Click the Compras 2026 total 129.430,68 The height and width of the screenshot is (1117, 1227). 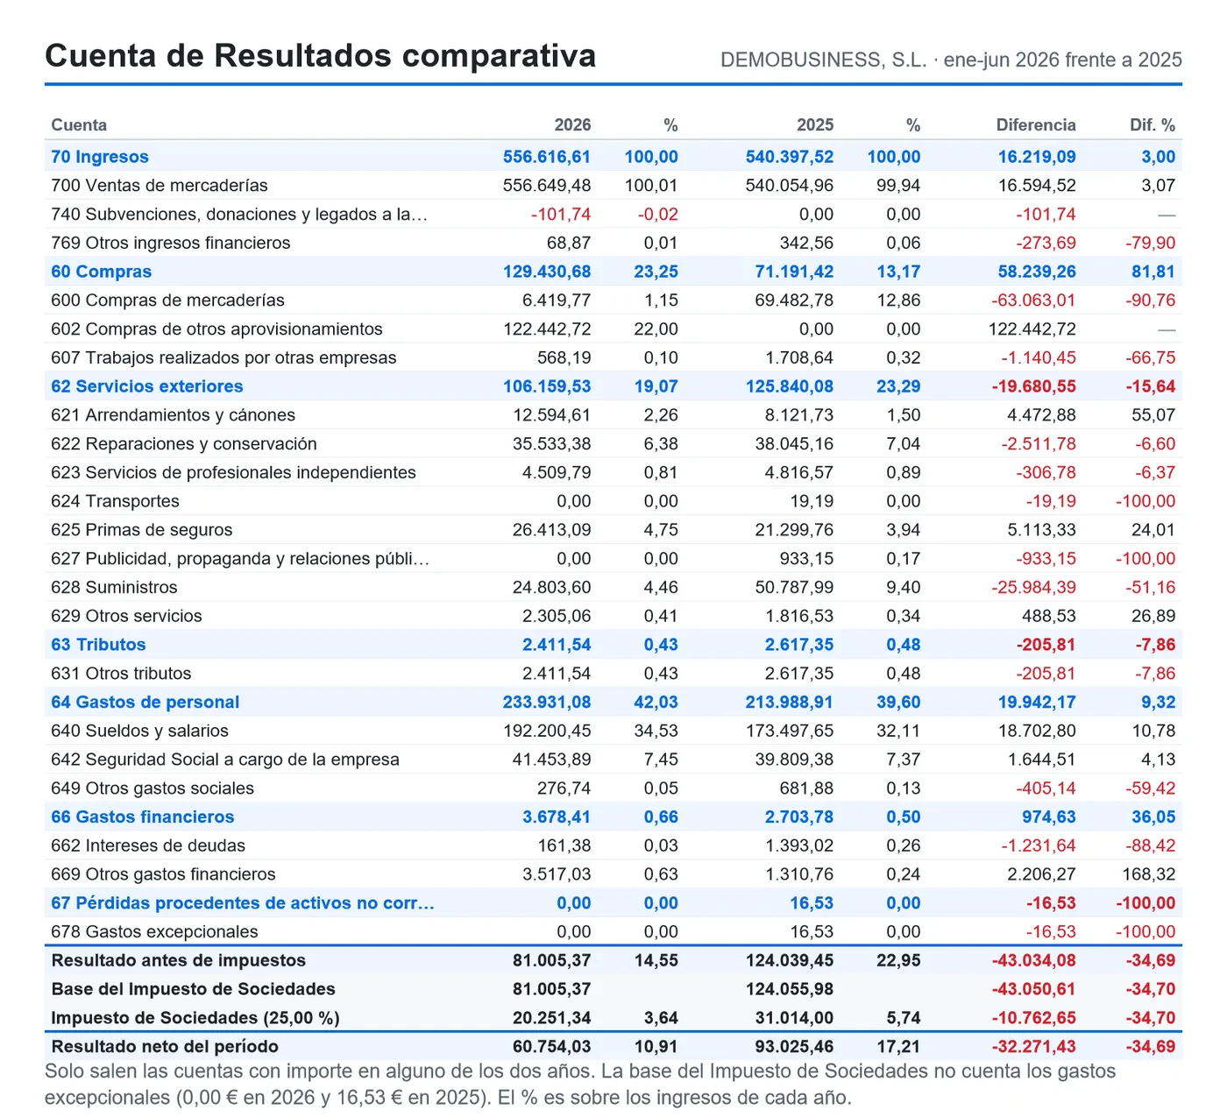click(x=547, y=272)
